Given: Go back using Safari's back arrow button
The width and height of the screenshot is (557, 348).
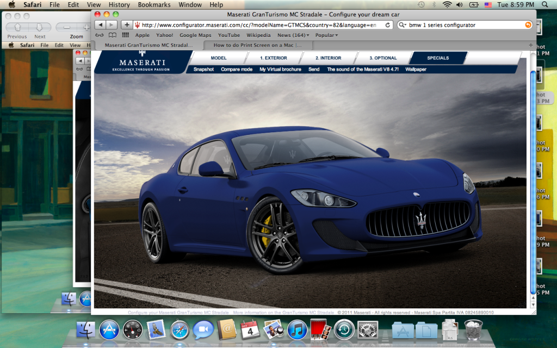Looking at the screenshot, I should (101, 25).
